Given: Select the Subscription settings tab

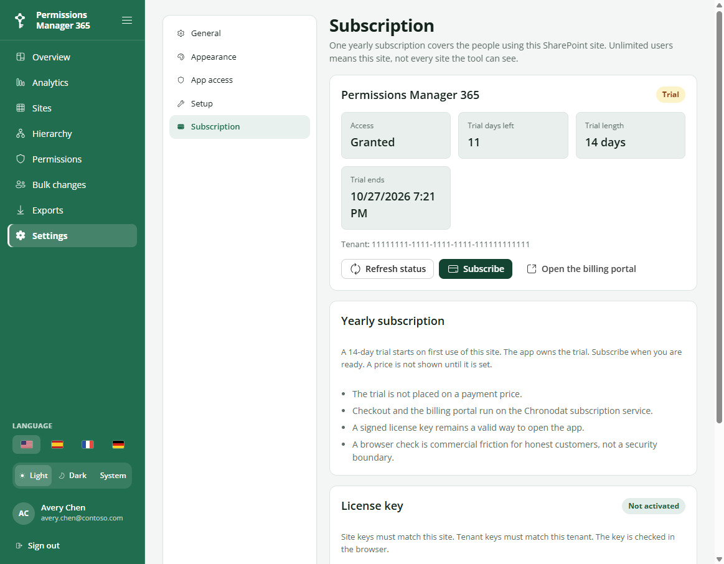Looking at the screenshot, I should pyautogui.click(x=240, y=126).
